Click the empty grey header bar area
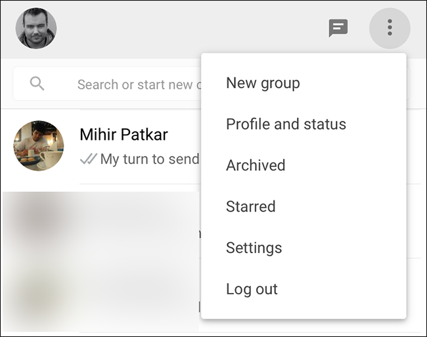The height and width of the screenshot is (337, 427). pyautogui.click(x=191, y=29)
